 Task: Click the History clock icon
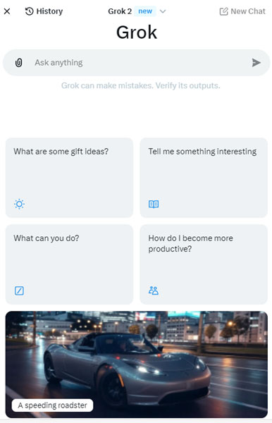tap(29, 11)
